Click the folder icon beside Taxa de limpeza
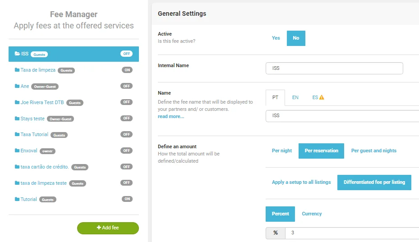This screenshot has width=419, height=242. [x=17, y=70]
